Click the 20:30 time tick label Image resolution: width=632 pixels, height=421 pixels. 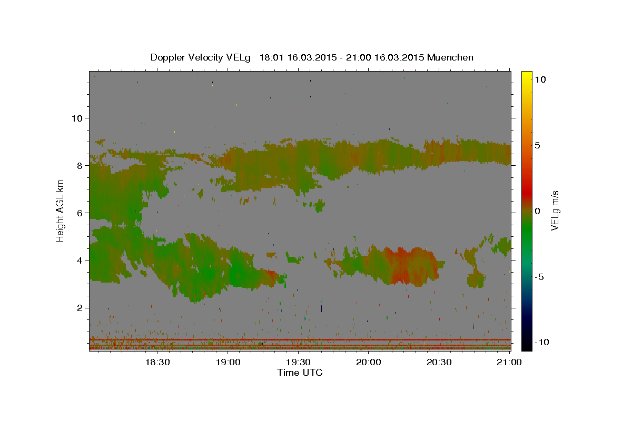pyautogui.click(x=439, y=362)
